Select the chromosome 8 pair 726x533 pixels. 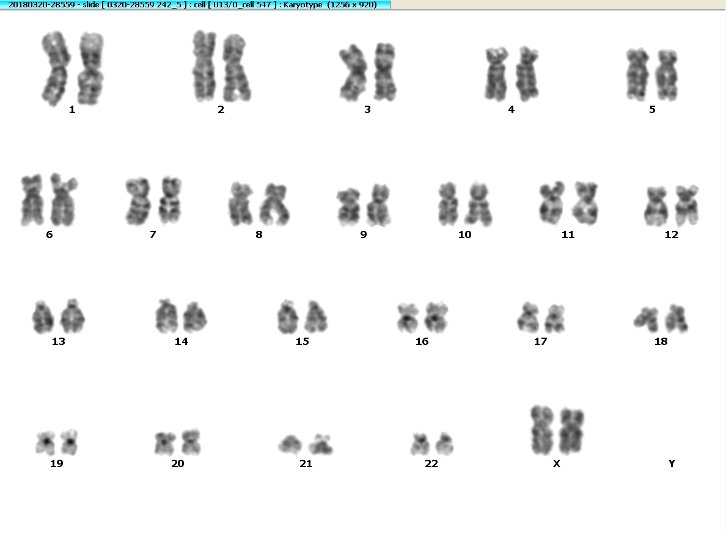click(x=259, y=204)
